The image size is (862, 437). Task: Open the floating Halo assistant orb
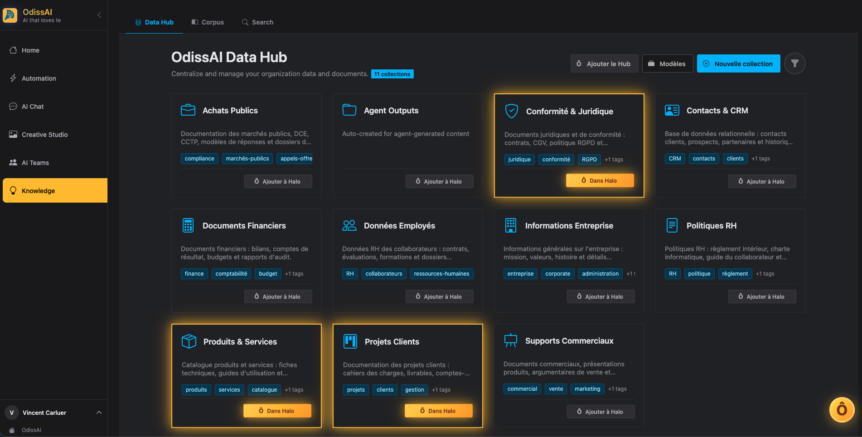tap(842, 409)
